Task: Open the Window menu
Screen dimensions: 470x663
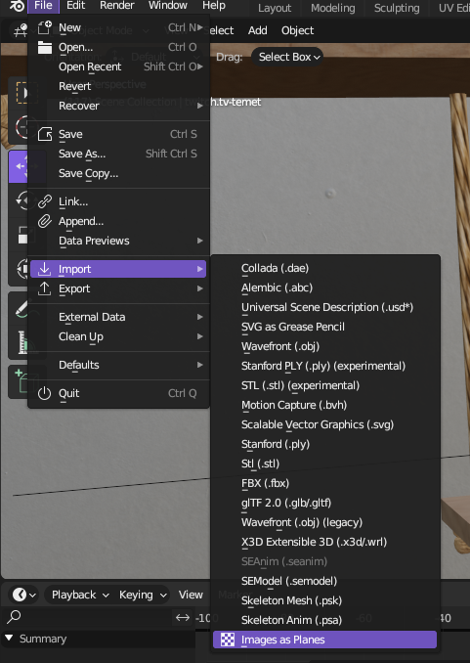Action: tap(168, 6)
